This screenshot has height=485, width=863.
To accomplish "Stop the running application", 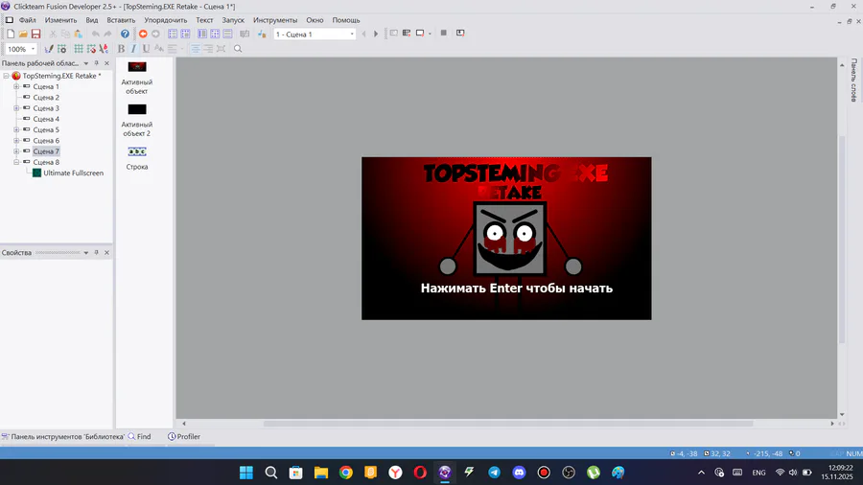I will click(444, 33).
